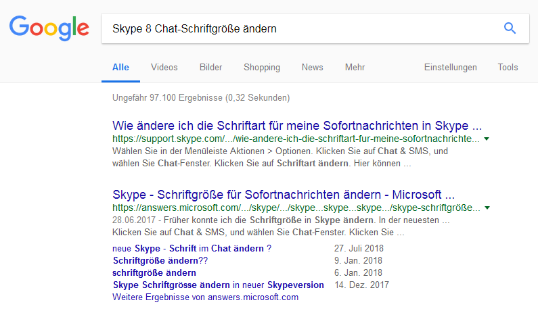The image size is (538, 313).
Task: Open the Skype support Schriftart result
Action: pyautogui.click(x=297, y=126)
